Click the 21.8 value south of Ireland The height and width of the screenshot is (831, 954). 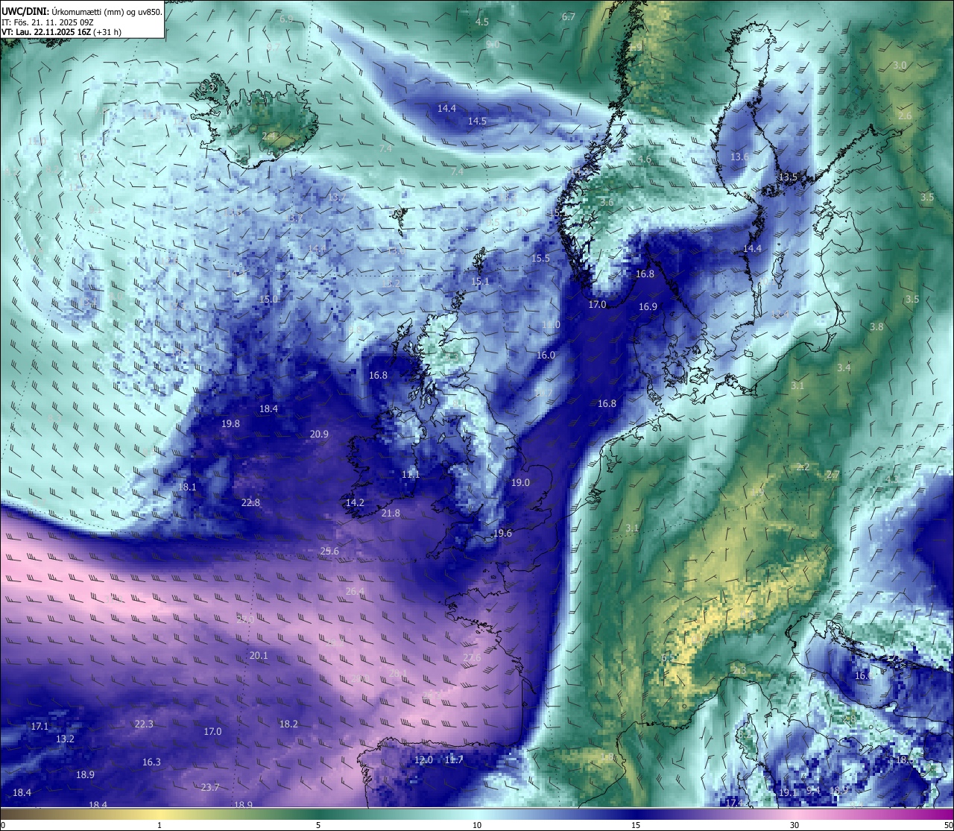(x=391, y=513)
